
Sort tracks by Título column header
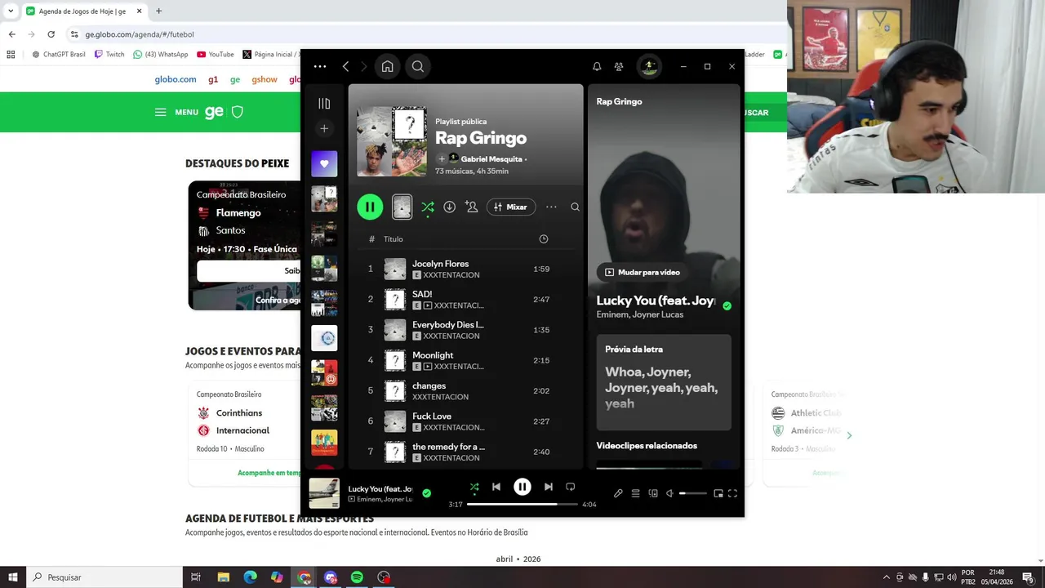pos(394,239)
